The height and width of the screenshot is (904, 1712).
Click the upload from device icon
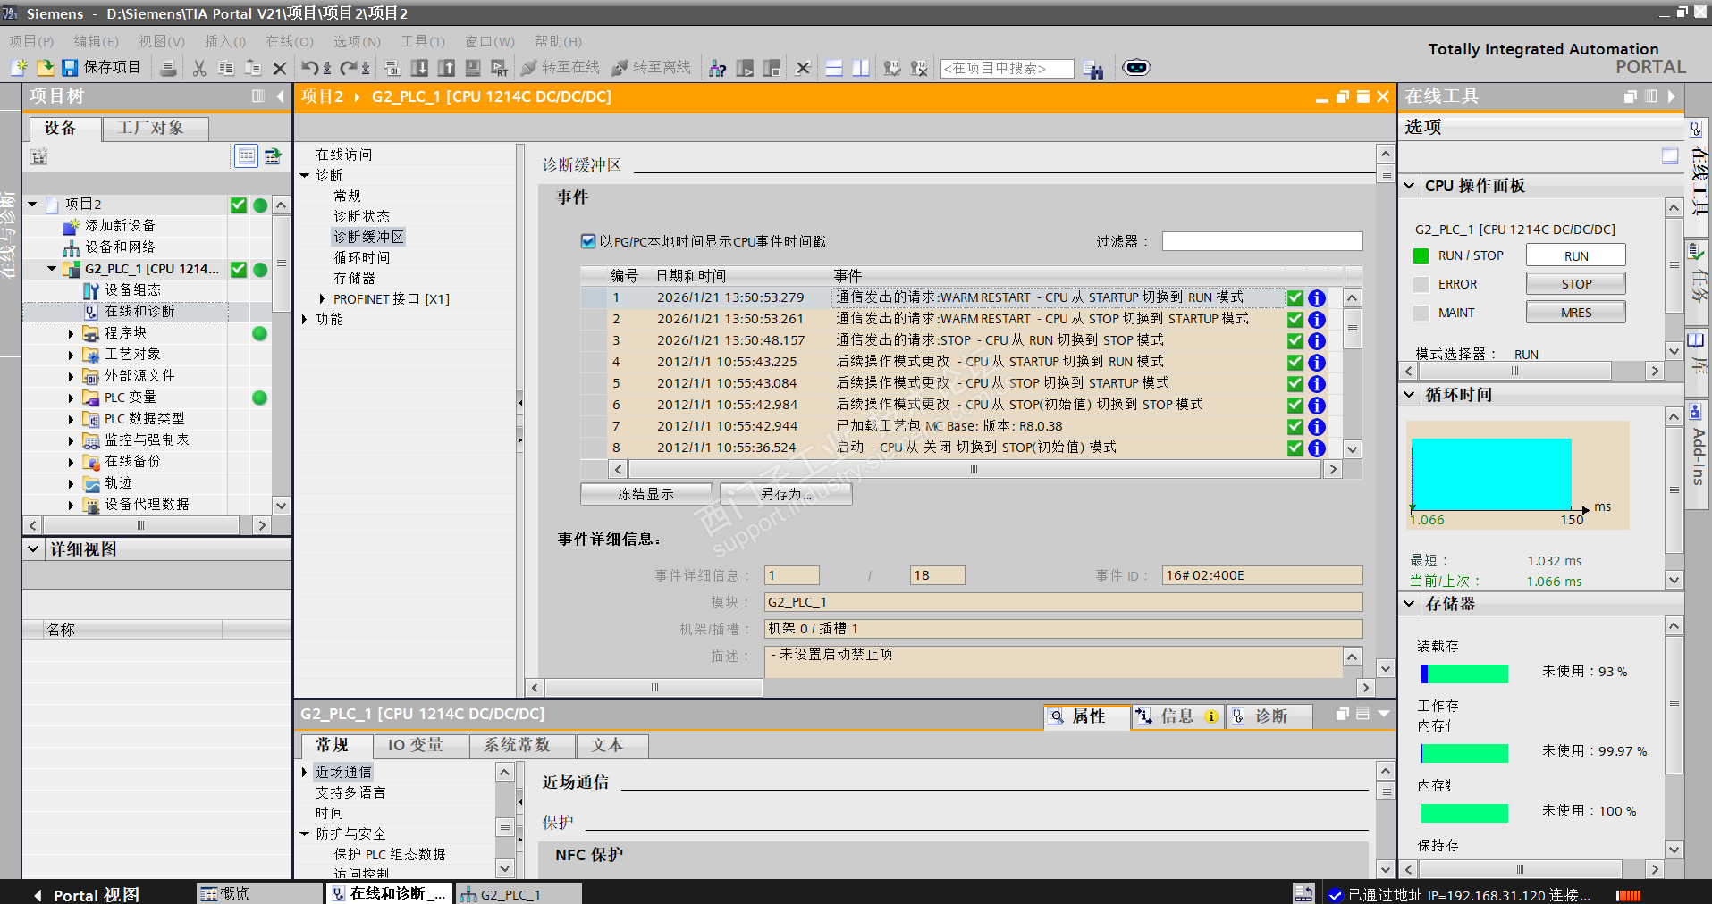(x=446, y=68)
